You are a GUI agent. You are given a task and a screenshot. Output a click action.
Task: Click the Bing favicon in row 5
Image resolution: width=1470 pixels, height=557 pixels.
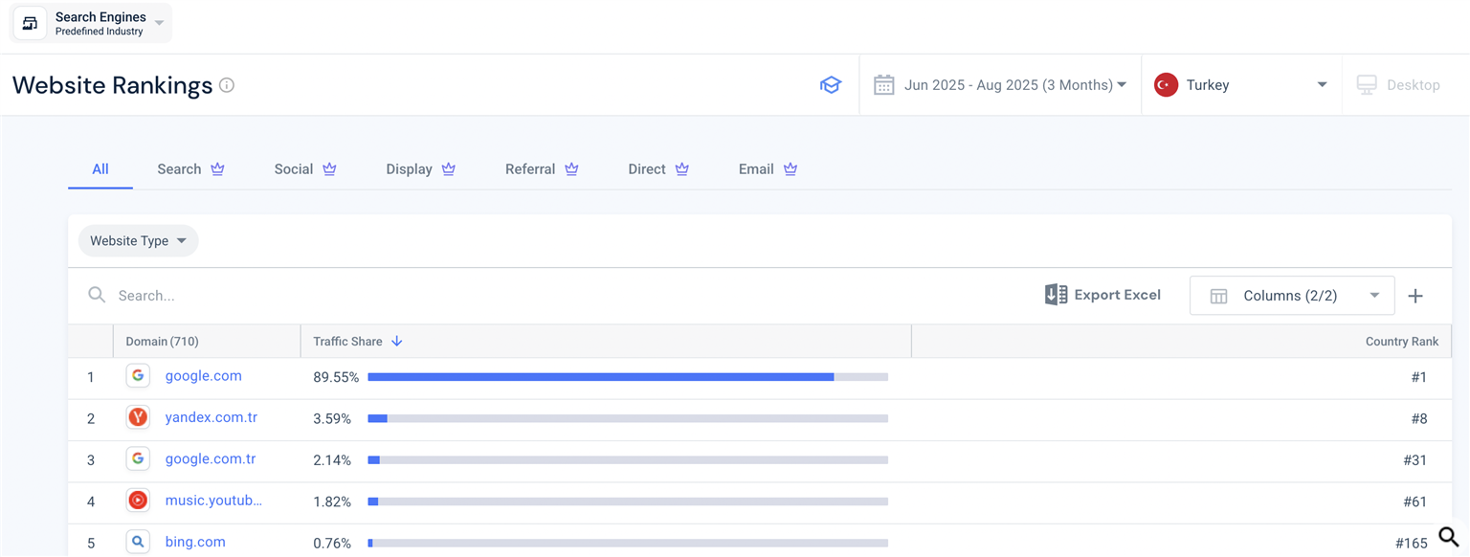click(138, 542)
